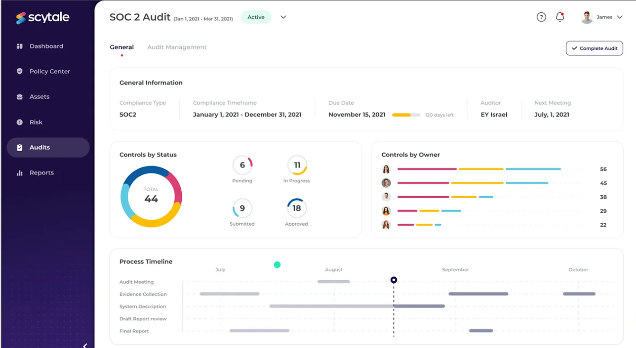Viewport: 636px width, 348px height.
Task: Click the 'Audit Meeting' timeline label
Action: click(x=137, y=282)
